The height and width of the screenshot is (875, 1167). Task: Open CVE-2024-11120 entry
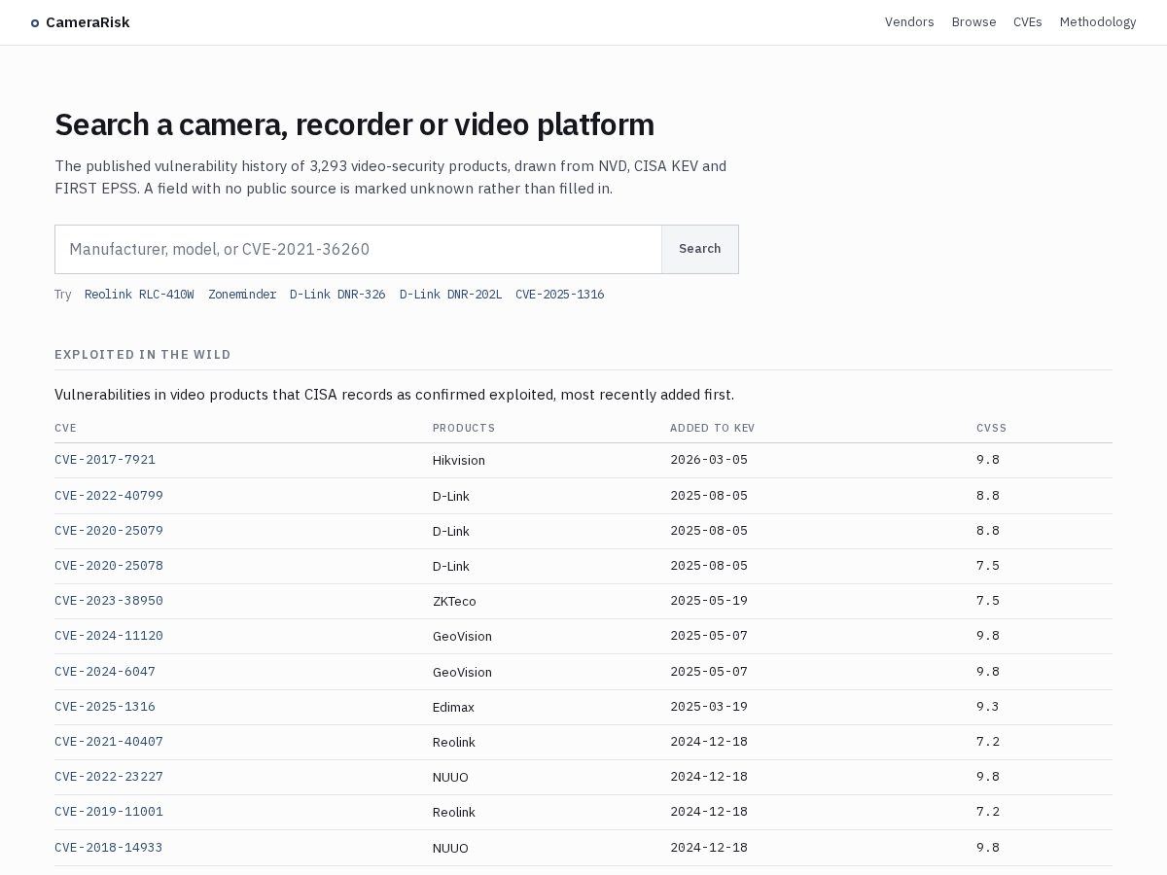109,636
